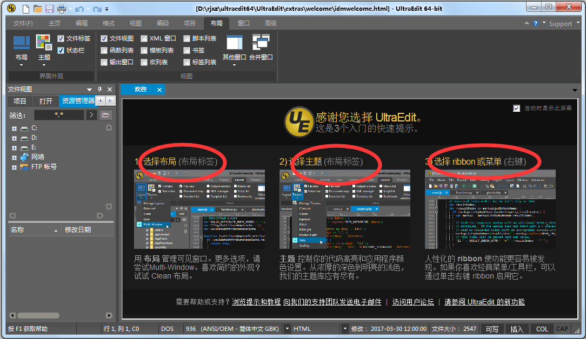586x339 pixels.
Task: Click the undo arrow icon
Action: pos(79,9)
